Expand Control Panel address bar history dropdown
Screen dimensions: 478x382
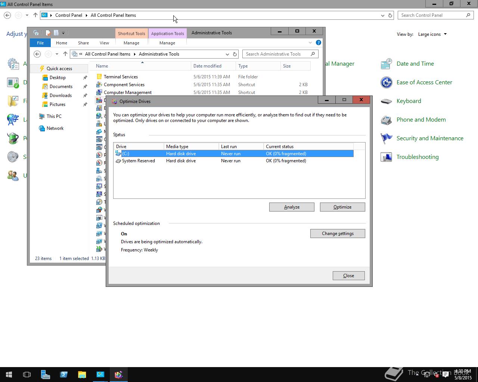pos(382,15)
